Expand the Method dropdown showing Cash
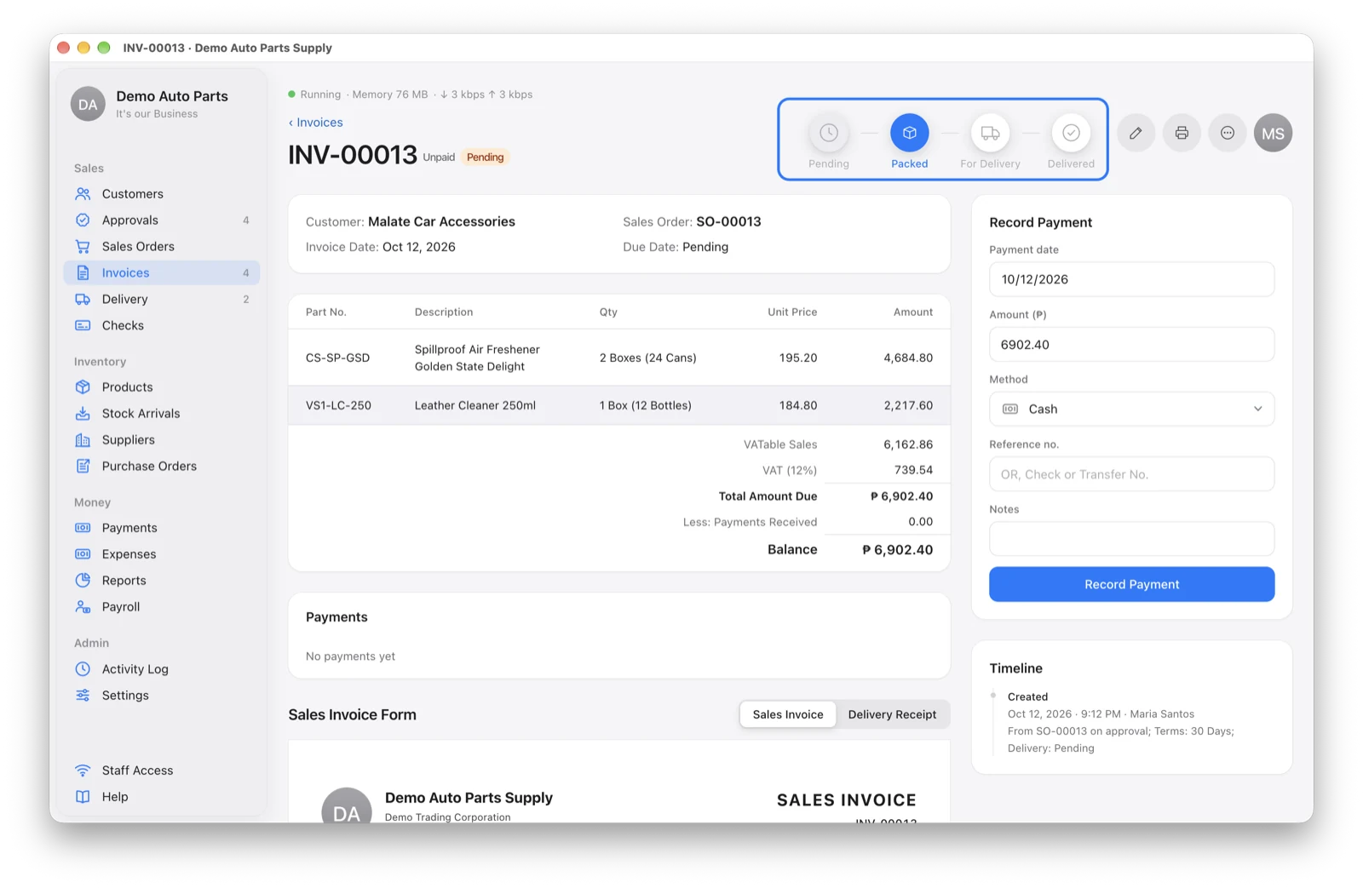The image size is (1363, 888). 1131,410
